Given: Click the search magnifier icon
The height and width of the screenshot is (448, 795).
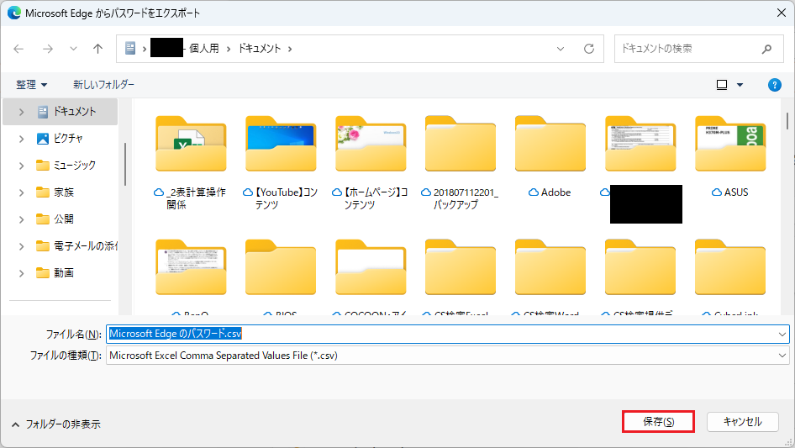Looking at the screenshot, I should (x=766, y=49).
